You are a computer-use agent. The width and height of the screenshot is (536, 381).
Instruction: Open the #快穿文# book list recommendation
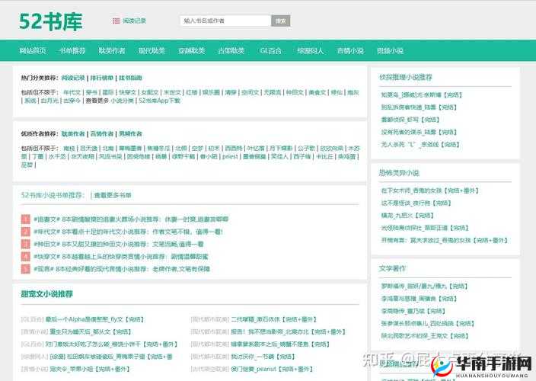click(120, 257)
